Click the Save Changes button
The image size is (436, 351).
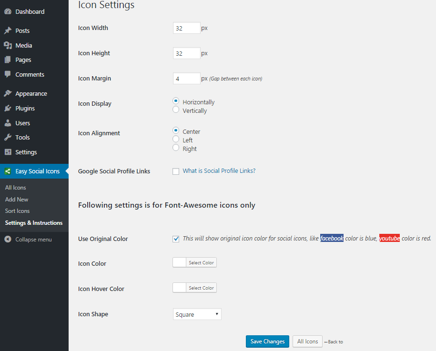[267, 341]
